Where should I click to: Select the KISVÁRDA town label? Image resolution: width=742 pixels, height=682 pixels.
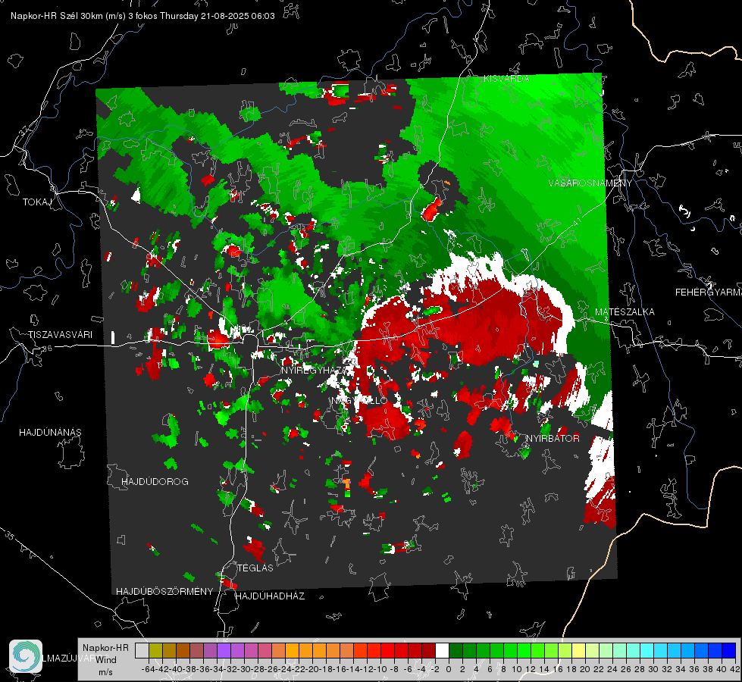pyautogui.click(x=506, y=79)
